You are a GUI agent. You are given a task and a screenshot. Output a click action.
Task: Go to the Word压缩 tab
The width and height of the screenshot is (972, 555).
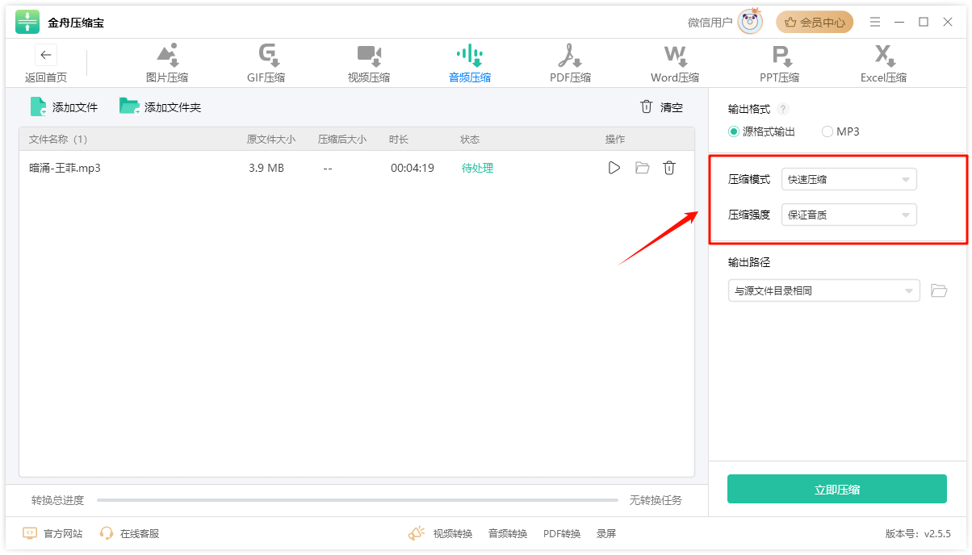coord(675,65)
